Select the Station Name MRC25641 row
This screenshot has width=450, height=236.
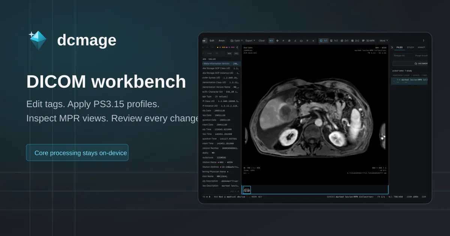(x=221, y=176)
